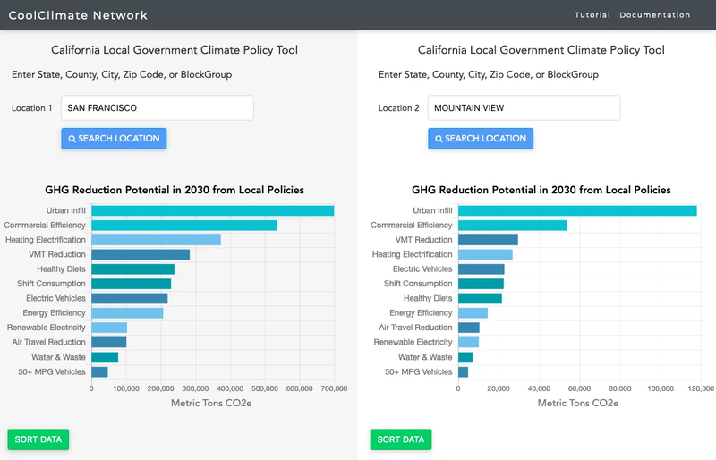716x460 pixels.
Task: Click Sort Data button under San Francisco chart
Action: 38,439
